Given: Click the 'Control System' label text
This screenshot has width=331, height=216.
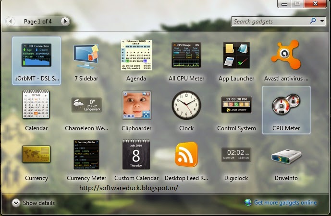Looking at the screenshot, I should (x=236, y=128).
